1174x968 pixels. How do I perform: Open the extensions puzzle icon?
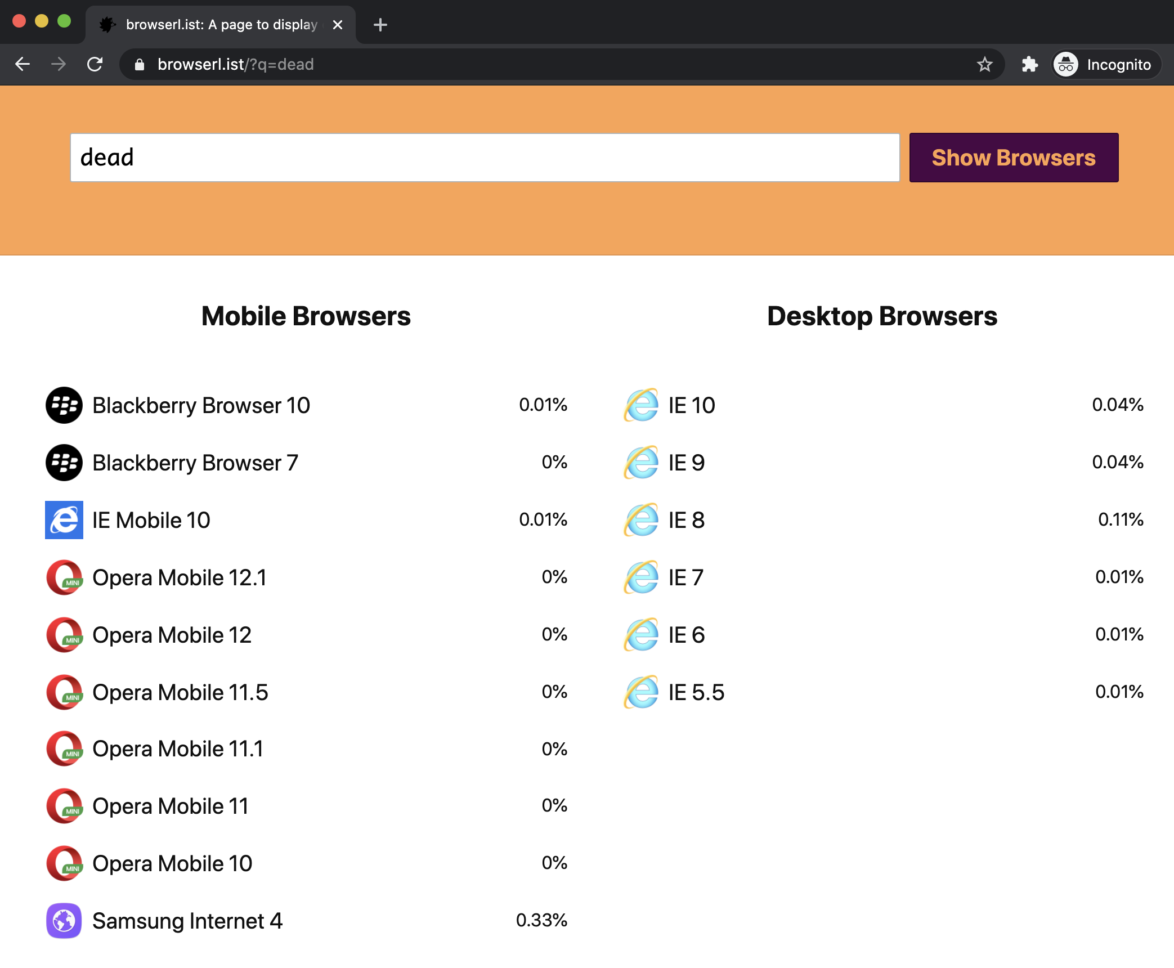(x=1029, y=64)
